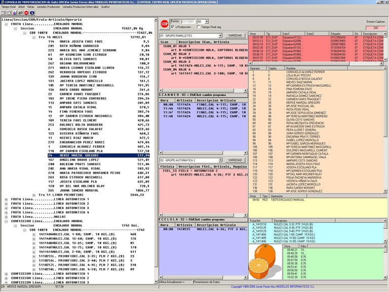Click the Etiqueta column header
Viewport: 389px width, 292px height.
pos(341,33)
